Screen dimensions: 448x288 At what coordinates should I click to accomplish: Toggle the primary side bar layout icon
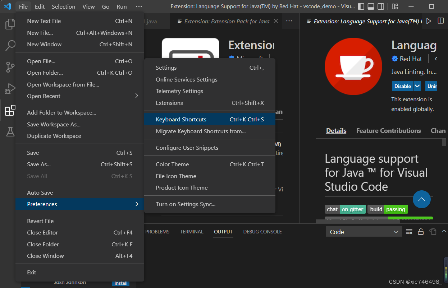pos(361,6)
